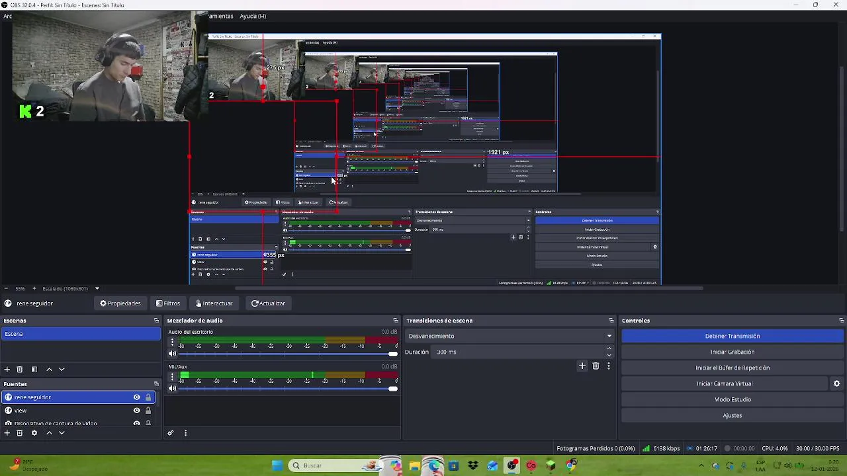
Task: Open the Ayuda (H) menu
Action: tap(253, 16)
